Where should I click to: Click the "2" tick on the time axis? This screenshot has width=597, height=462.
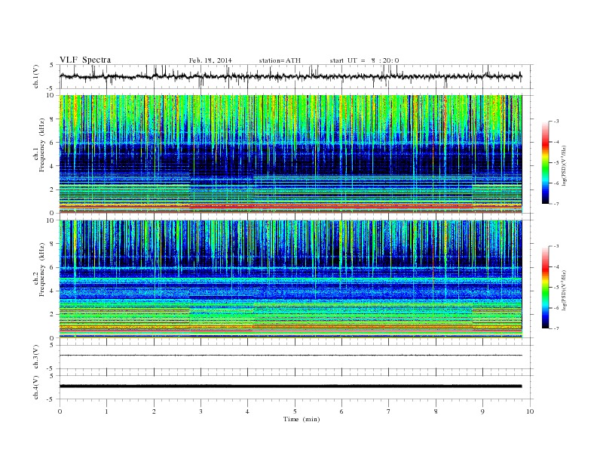coord(154,411)
